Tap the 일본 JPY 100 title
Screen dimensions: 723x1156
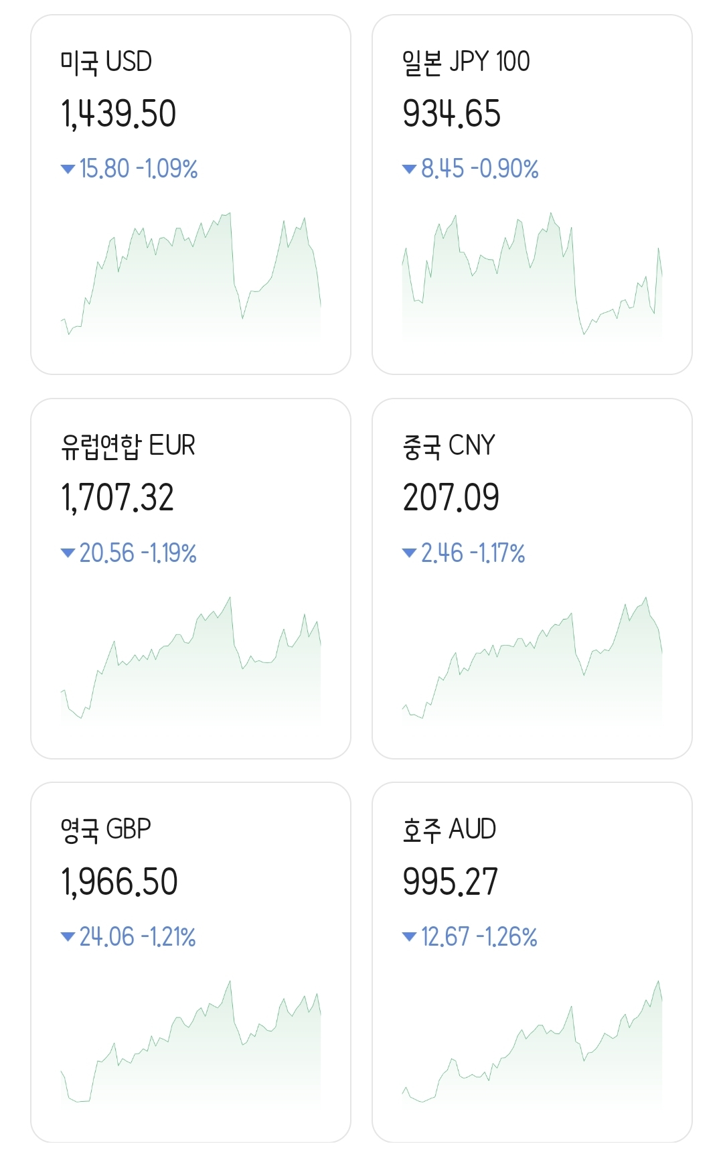(x=466, y=62)
